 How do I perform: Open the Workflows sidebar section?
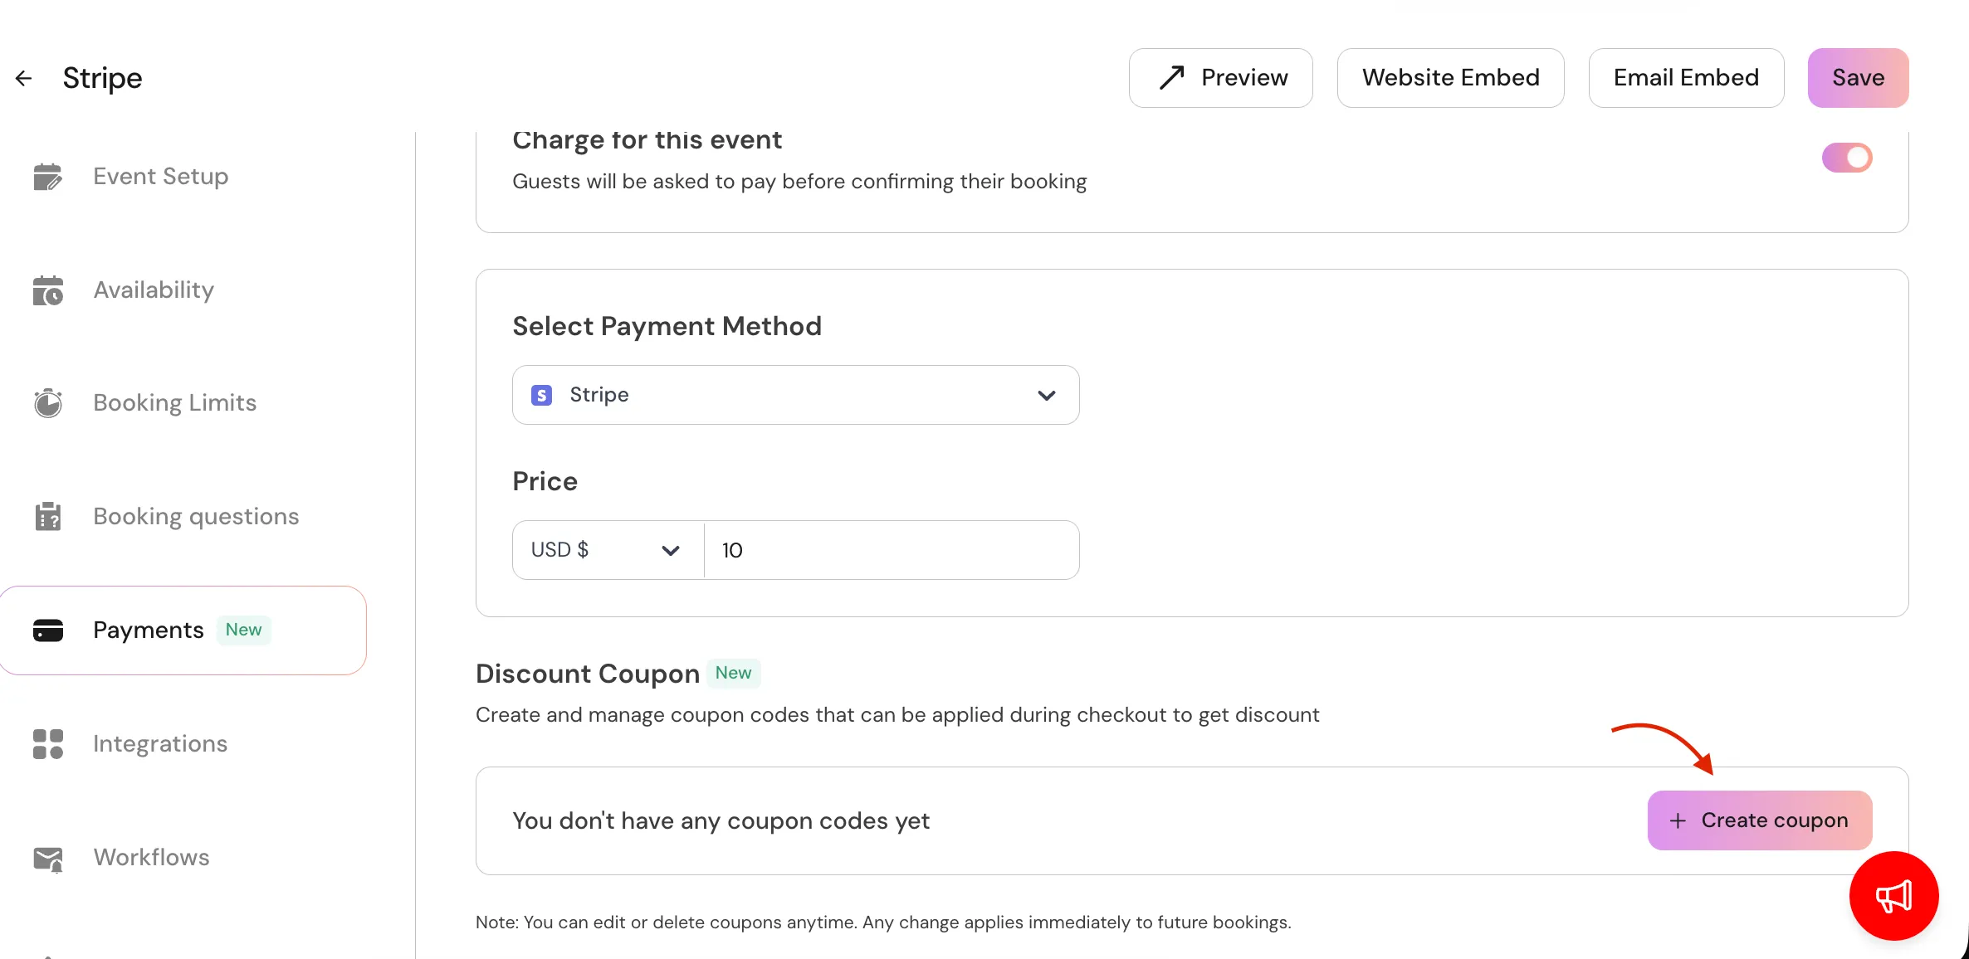coord(151,858)
